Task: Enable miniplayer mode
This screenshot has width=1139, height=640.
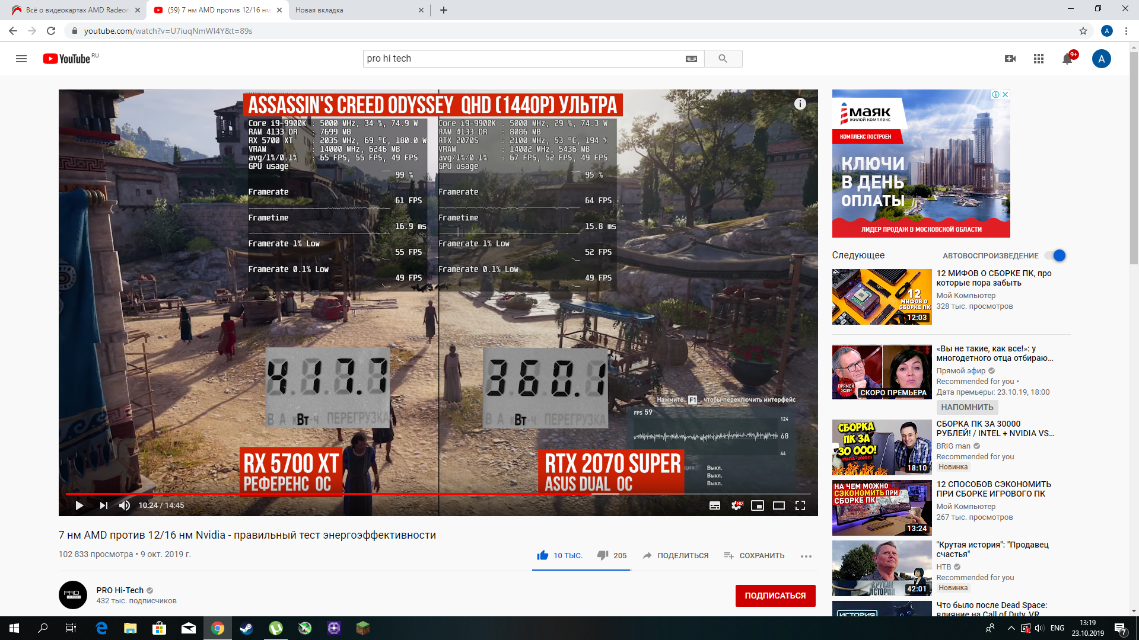Action: tap(758, 505)
